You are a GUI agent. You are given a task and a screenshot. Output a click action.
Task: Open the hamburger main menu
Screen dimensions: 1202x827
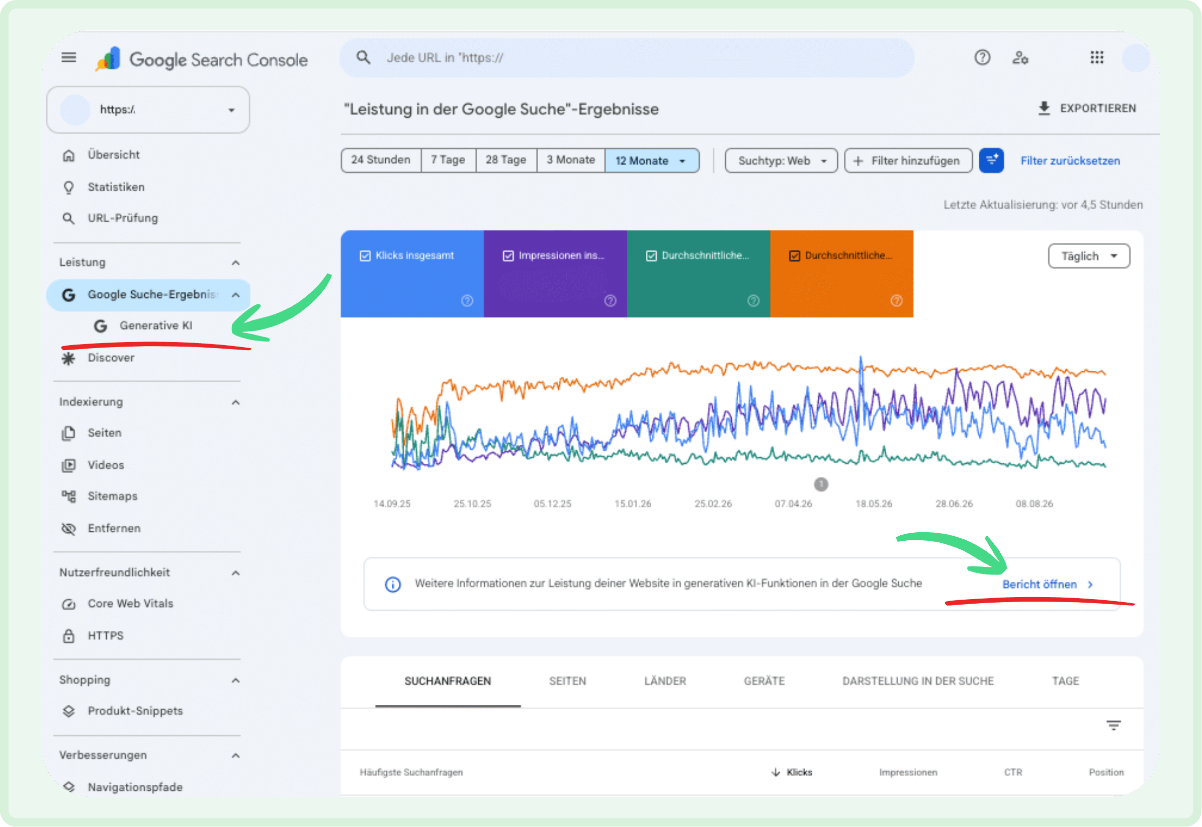tap(69, 57)
